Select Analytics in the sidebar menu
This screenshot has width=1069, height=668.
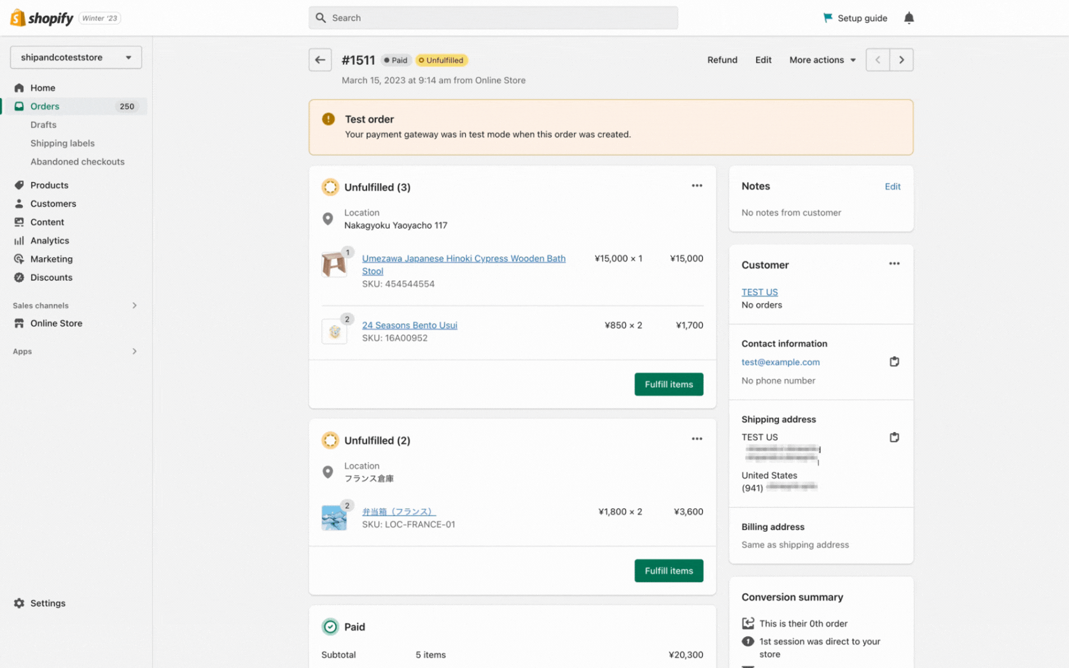50,240
